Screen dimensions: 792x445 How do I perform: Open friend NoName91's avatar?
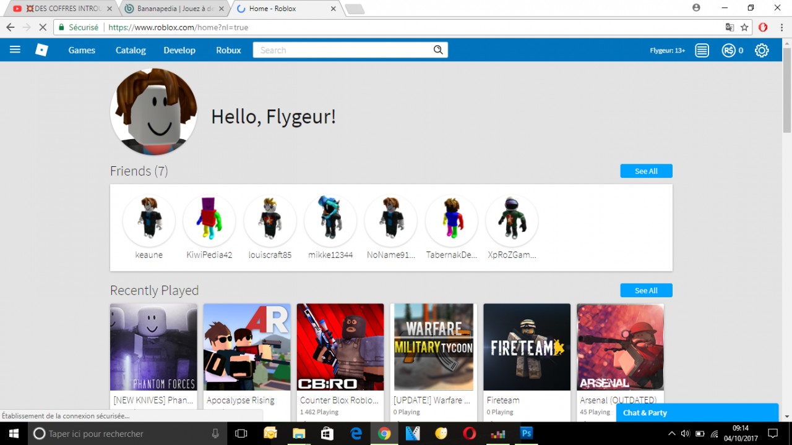click(x=391, y=221)
